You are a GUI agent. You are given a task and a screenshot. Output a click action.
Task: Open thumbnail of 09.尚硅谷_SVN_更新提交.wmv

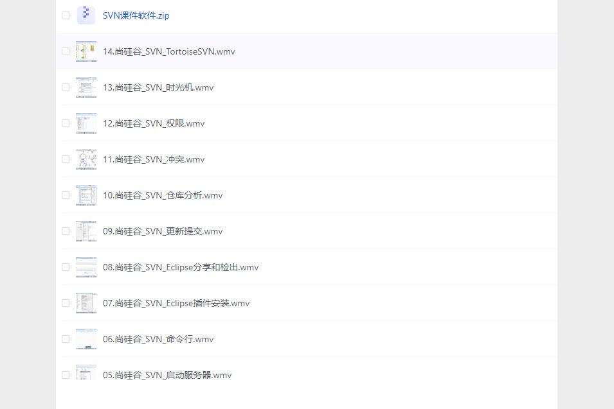[x=86, y=231]
